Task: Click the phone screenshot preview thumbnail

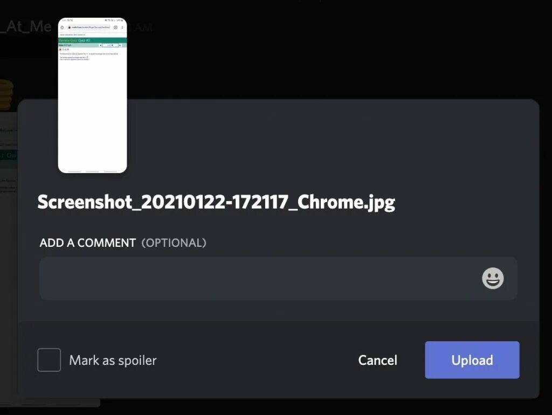Action: pos(92,95)
